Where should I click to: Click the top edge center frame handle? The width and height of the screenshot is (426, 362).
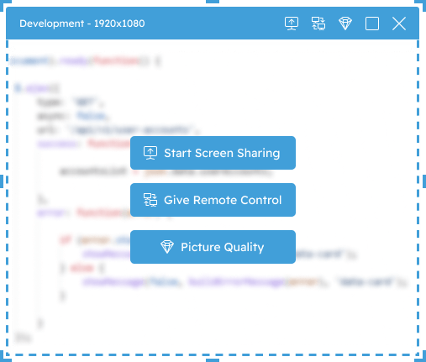click(213, 2)
